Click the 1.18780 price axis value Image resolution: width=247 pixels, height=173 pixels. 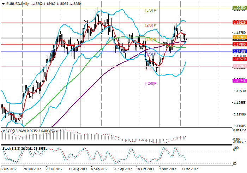coord(240,33)
